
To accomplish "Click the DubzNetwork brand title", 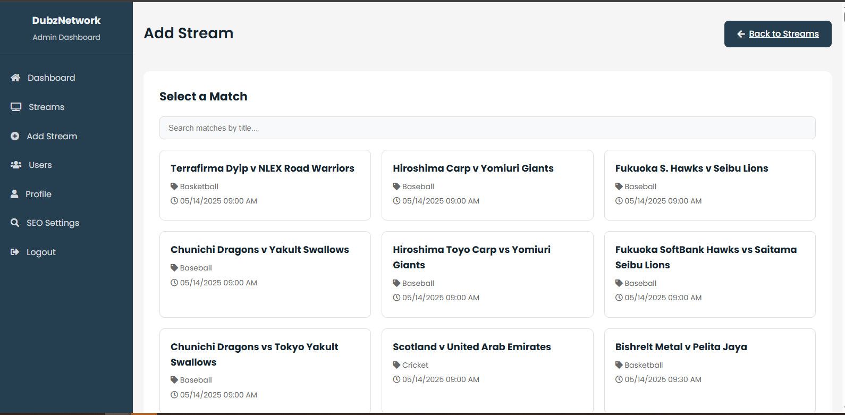I will (x=66, y=20).
